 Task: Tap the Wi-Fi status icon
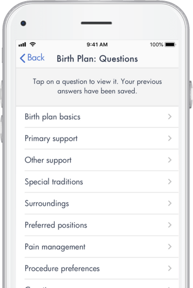click(33, 44)
